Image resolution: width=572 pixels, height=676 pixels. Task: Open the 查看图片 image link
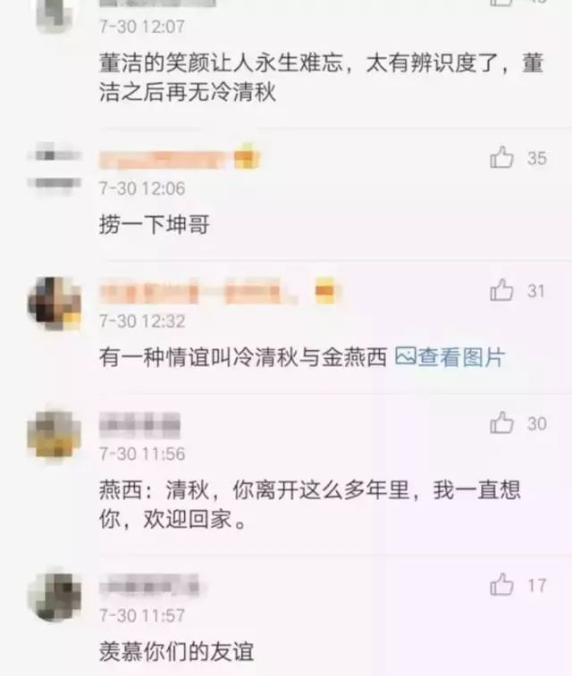[460, 357]
